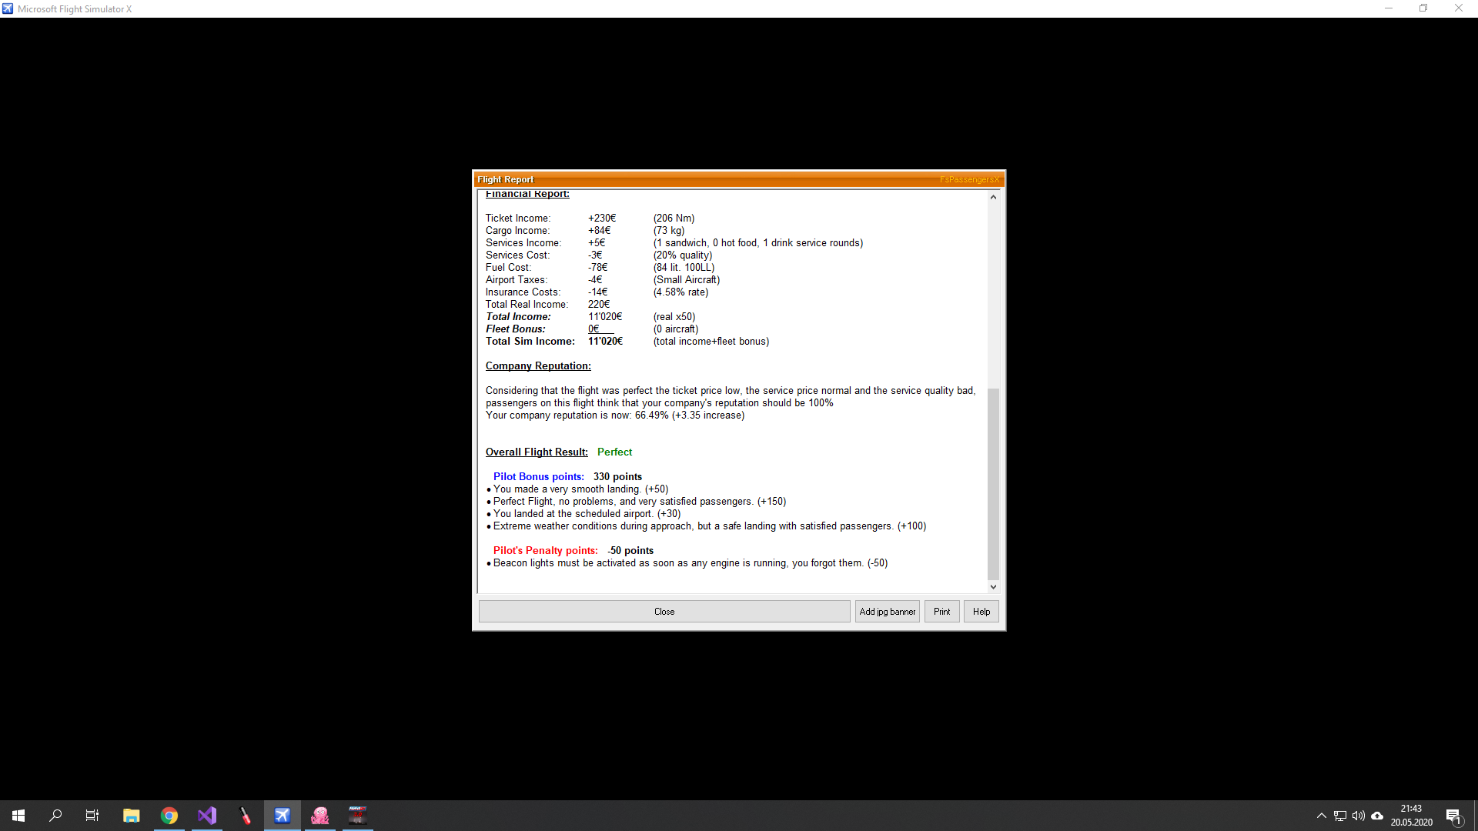Open Task View on the taskbar

point(92,816)
